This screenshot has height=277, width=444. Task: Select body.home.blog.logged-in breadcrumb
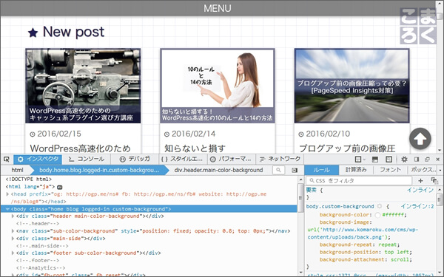(x=99, y=170)
